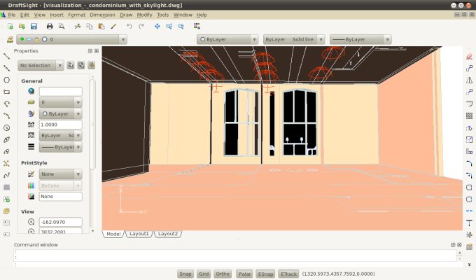476x280 pixels.
Task: Click the view field showing -162.0970
Action: point(60,222)
